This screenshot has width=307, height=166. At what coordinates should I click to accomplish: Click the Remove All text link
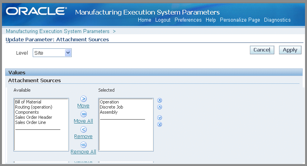point(84,152)
